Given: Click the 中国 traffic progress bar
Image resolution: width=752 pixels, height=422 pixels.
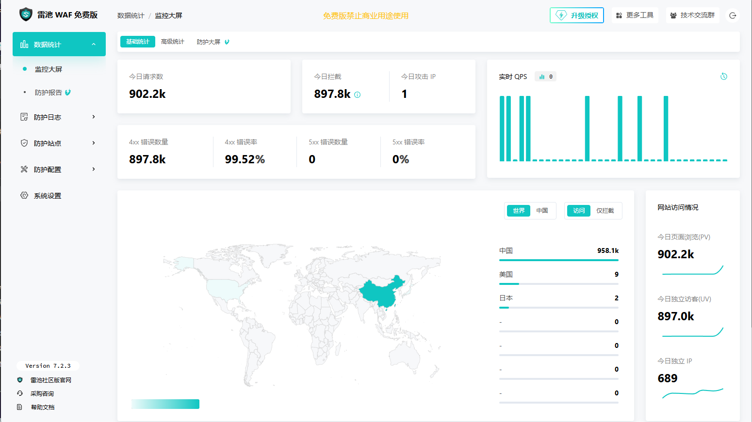Looking at the screenshot, I should coord(559,260).
